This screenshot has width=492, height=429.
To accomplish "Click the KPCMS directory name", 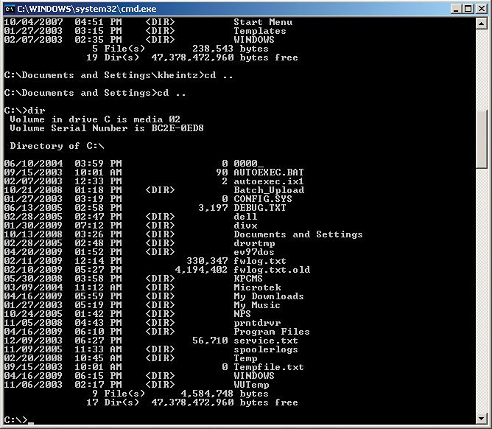I will (x=248, y=279).
